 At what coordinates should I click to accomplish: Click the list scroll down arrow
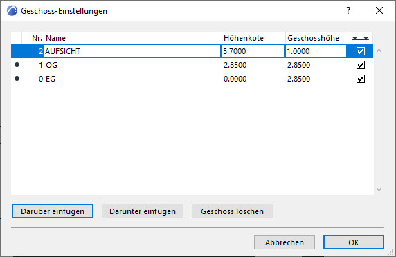379,189
